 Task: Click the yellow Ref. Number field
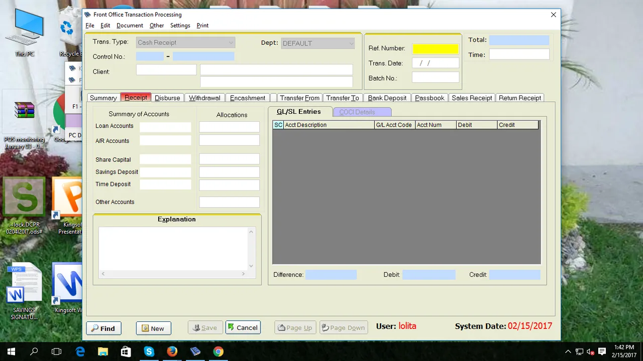tap(436, 49)
